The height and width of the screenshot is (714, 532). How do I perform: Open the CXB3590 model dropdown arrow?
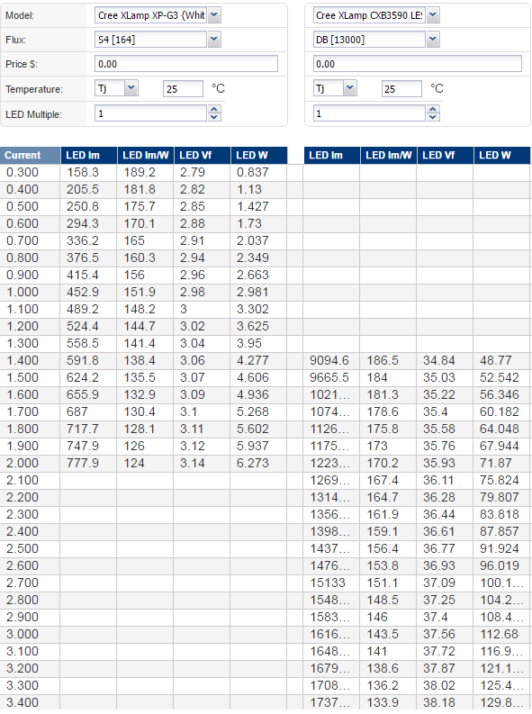[433, 15]
